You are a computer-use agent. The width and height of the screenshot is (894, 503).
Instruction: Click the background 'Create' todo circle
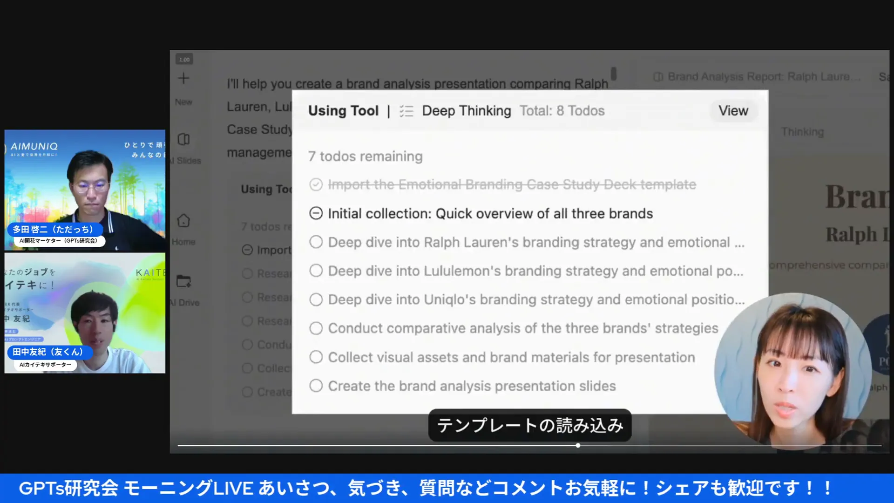[x=247, y=392]
